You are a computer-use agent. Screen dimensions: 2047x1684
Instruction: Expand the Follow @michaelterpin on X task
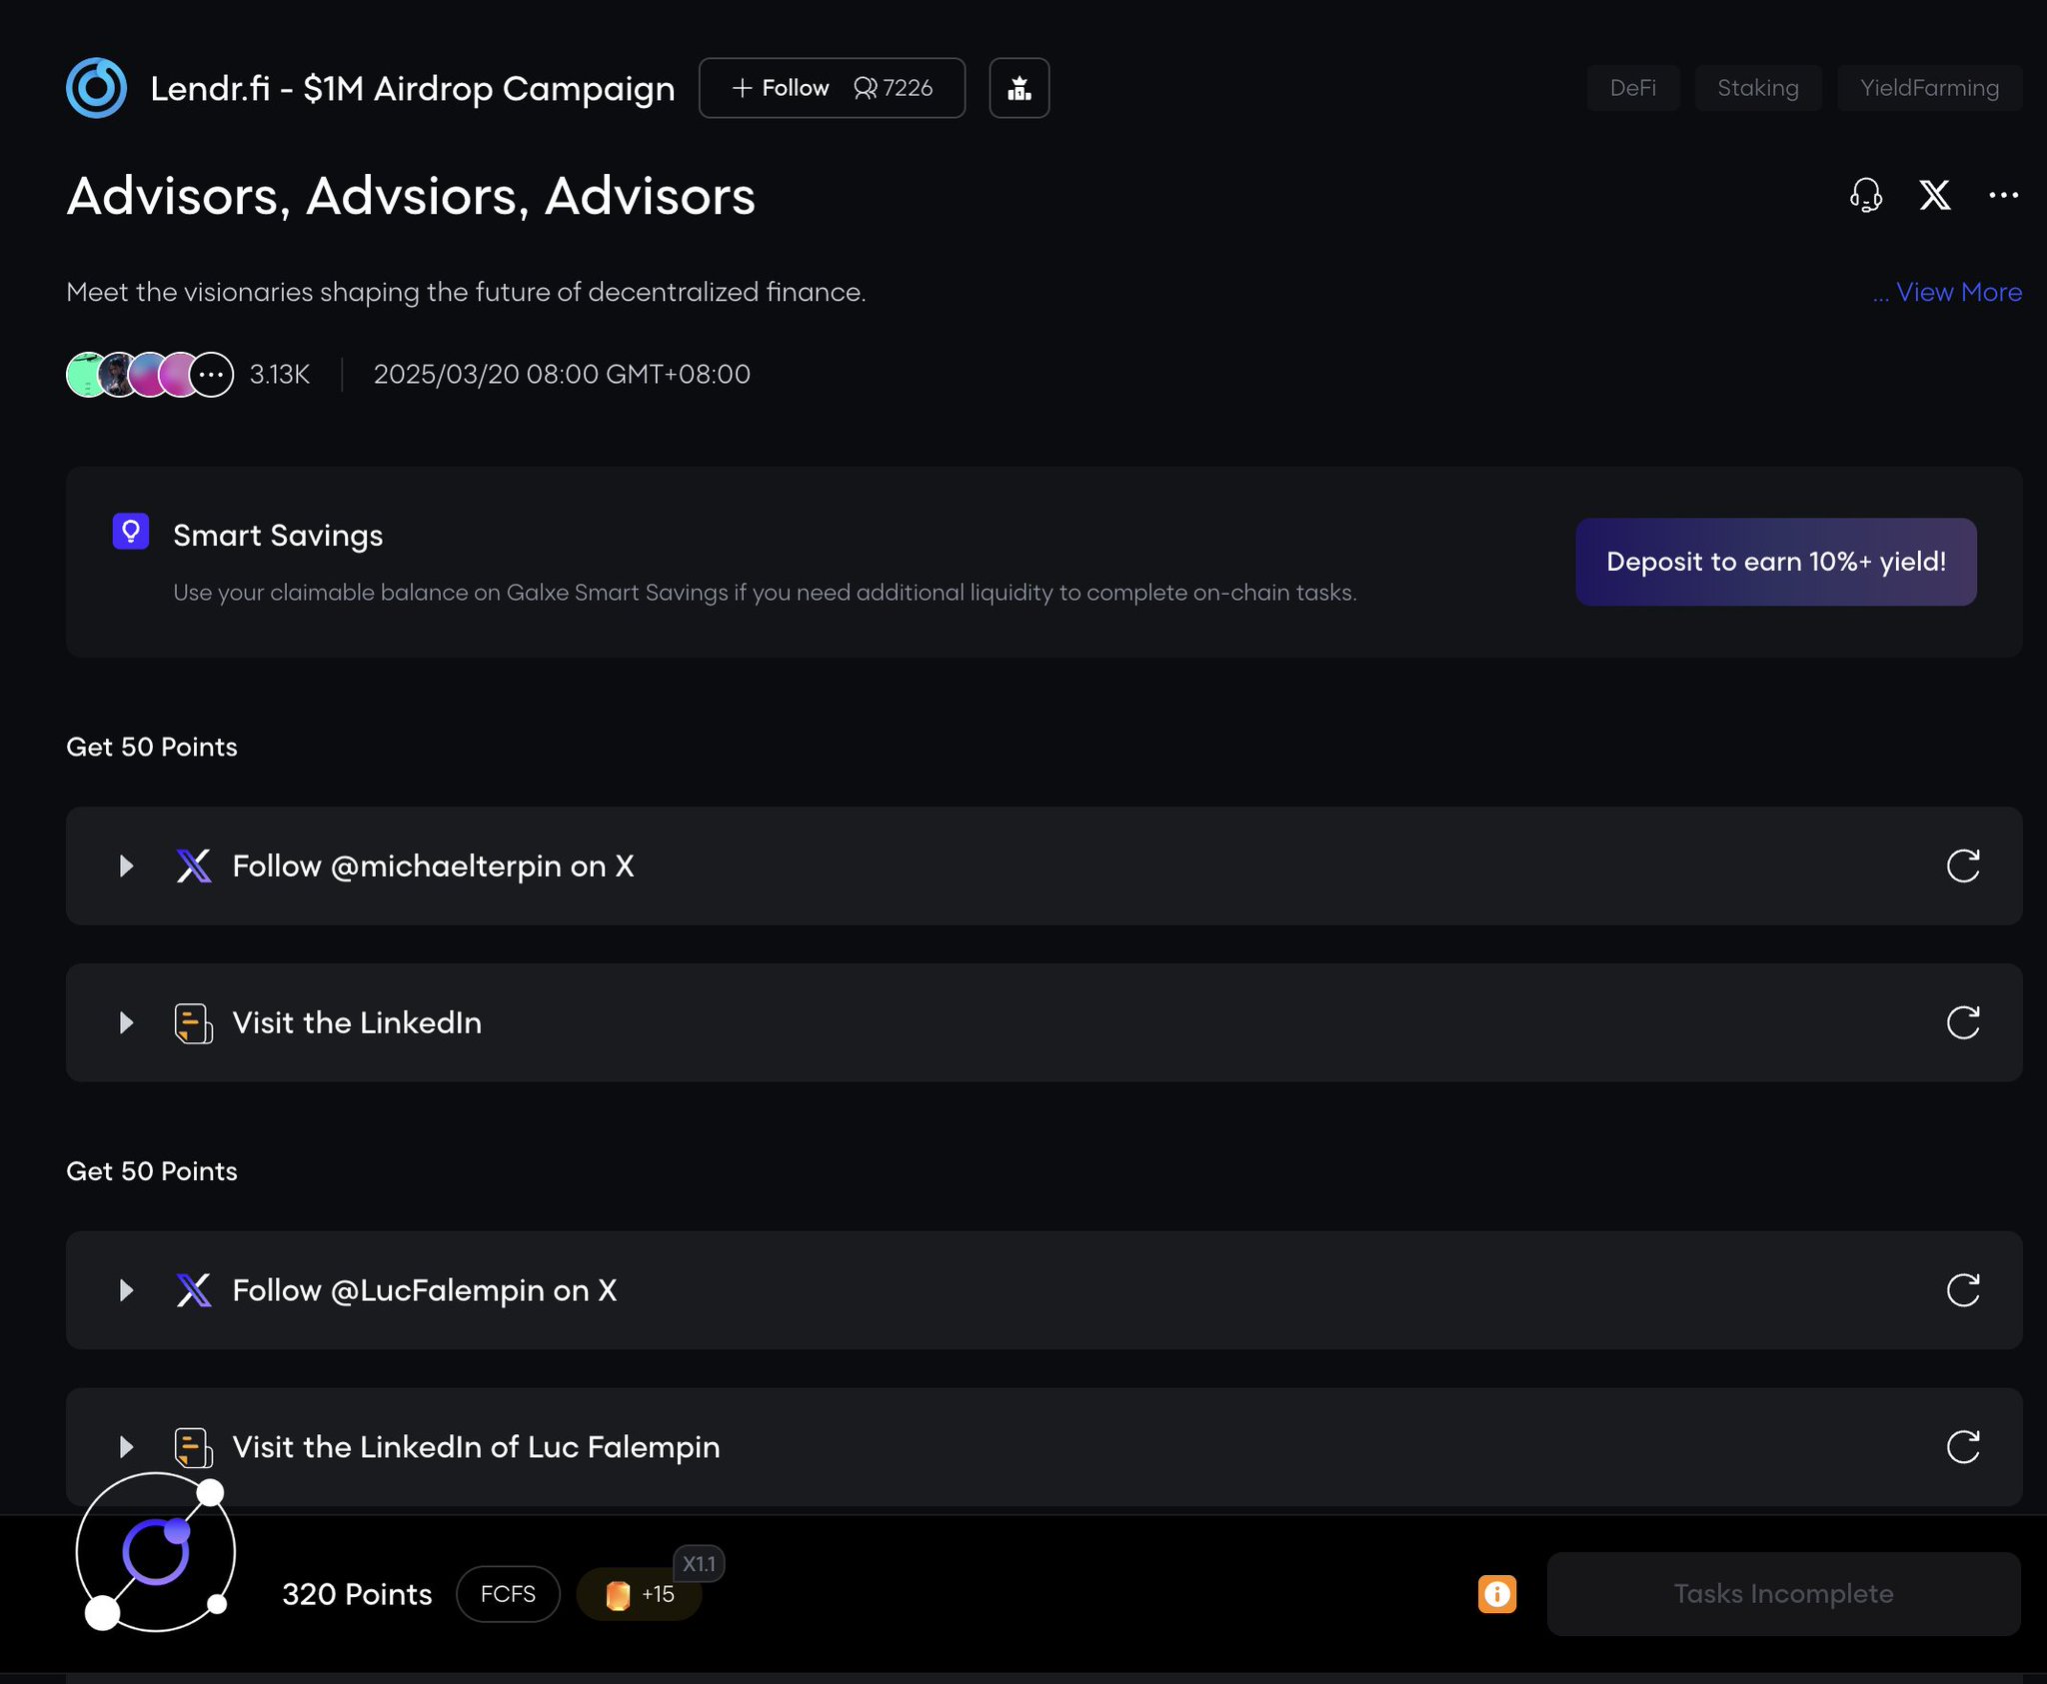point(126,865)
